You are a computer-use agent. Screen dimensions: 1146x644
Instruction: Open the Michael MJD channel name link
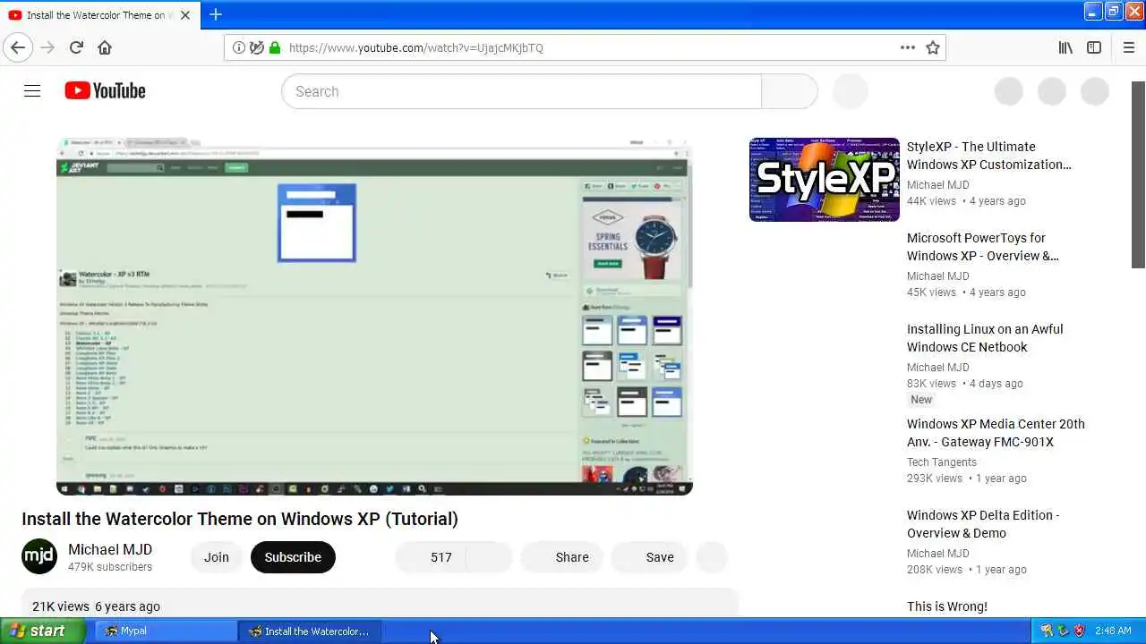coord(110,549)
